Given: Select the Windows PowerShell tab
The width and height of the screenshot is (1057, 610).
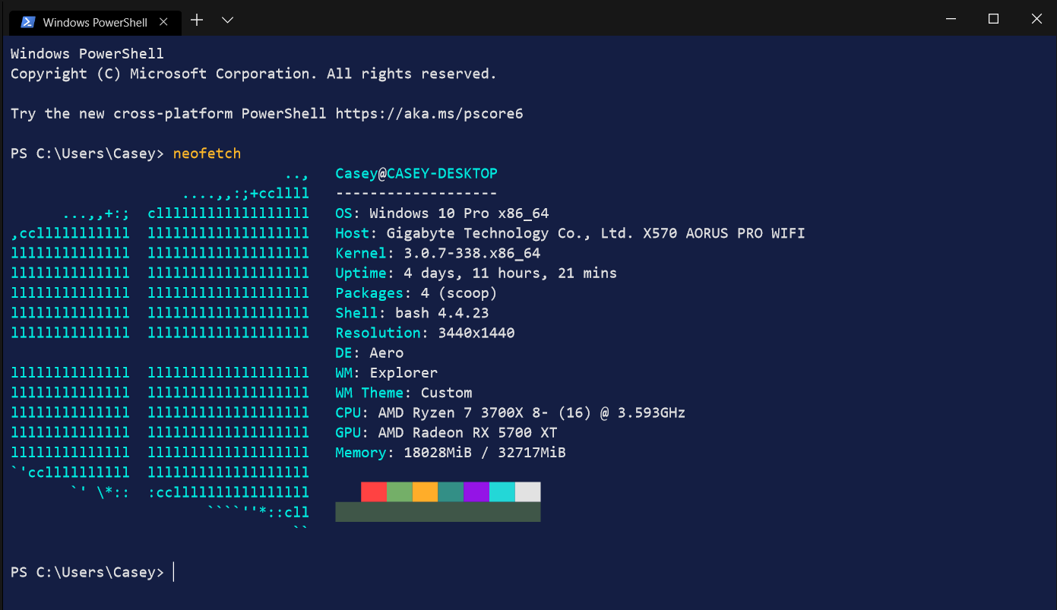Looking at the screenshot, I should [95, 23].
